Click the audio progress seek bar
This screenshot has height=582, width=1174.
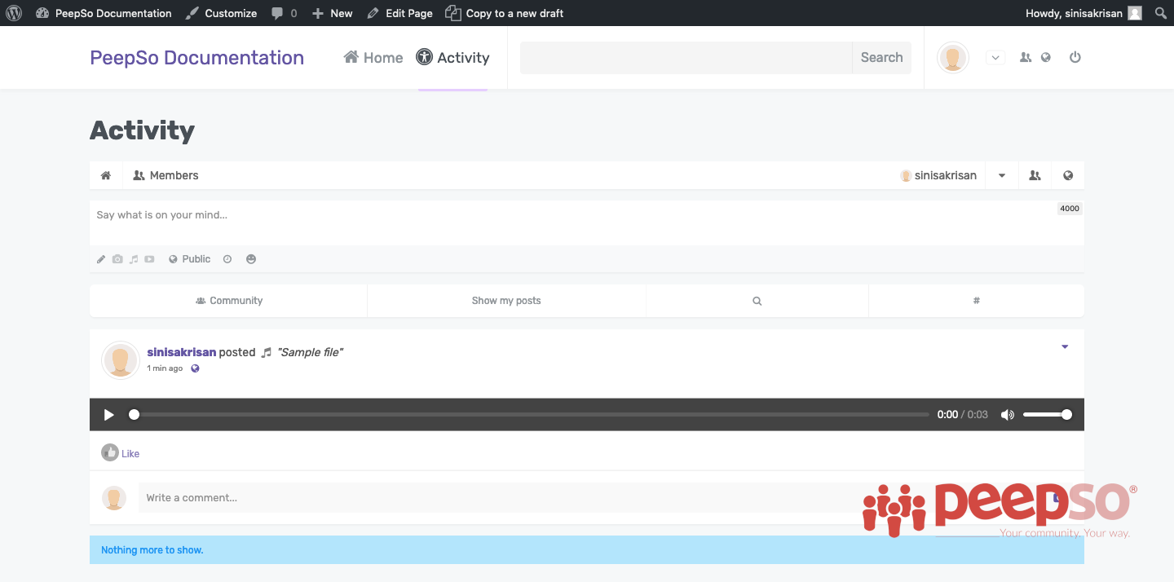pos(530,415)
